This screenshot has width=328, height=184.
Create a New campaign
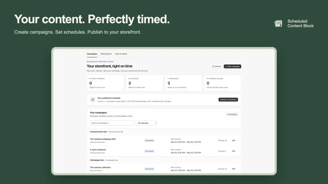232,66
